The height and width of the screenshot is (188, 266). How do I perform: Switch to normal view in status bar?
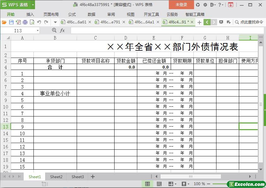147,184
